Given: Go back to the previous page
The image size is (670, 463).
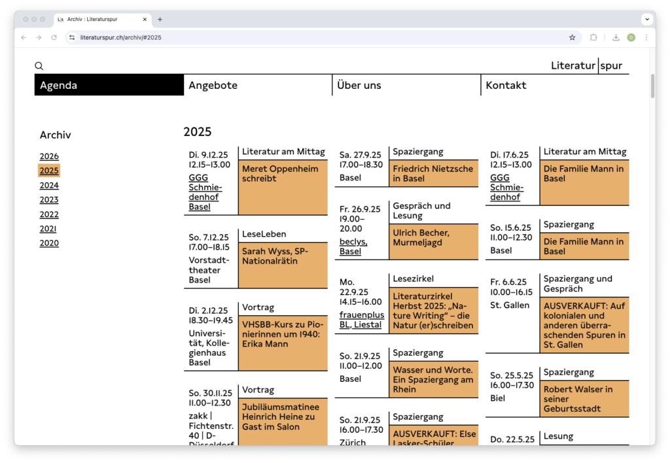Looking at the screenshot, I should click(24, 37).
